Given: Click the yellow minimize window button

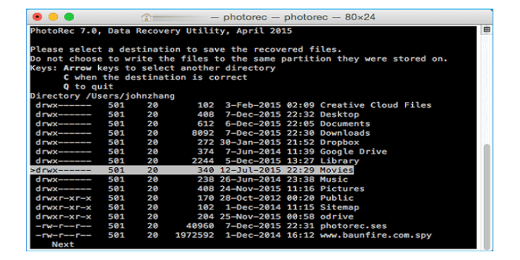Looking at the screenshot, I should coord(53,17).
